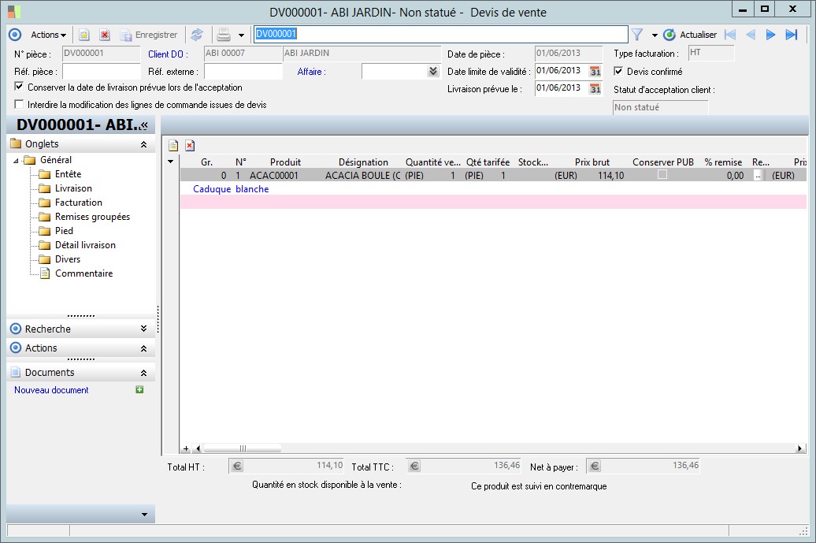The width and height of the screenshot is (816, 543).
Task: Click the printer icon in the toolbar
Action: 224,35
